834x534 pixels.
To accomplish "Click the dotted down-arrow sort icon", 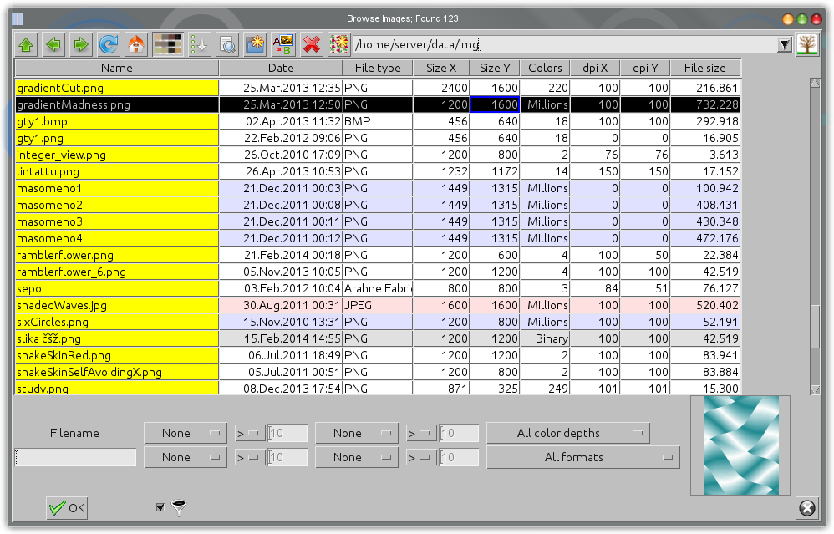I will tap(200, 44).
